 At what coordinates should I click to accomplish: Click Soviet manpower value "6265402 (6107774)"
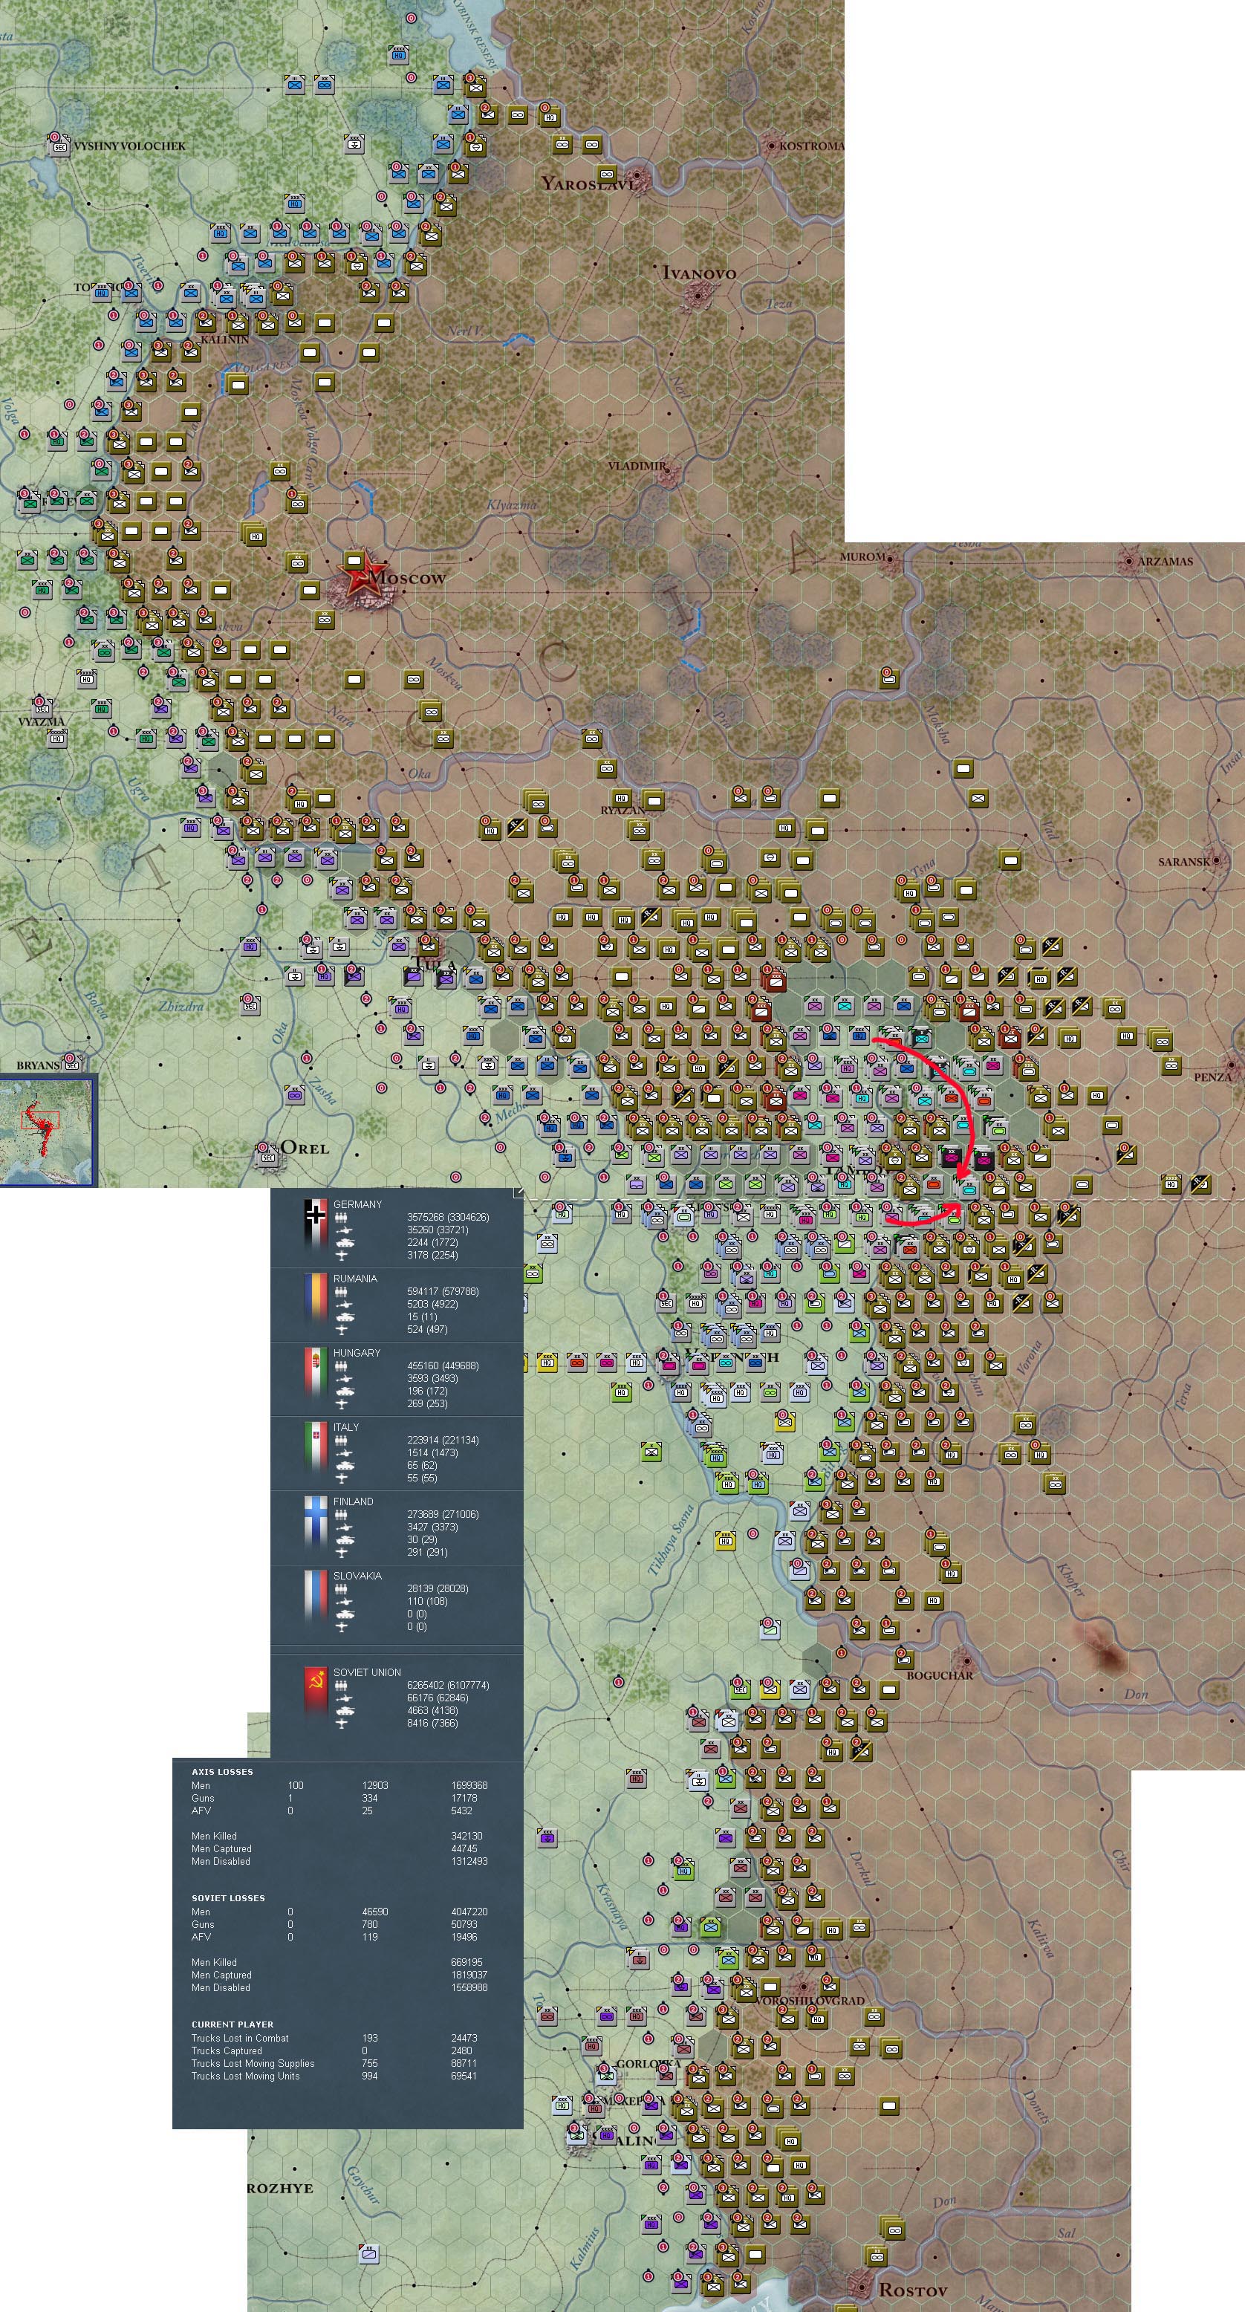pos(448,1686)
